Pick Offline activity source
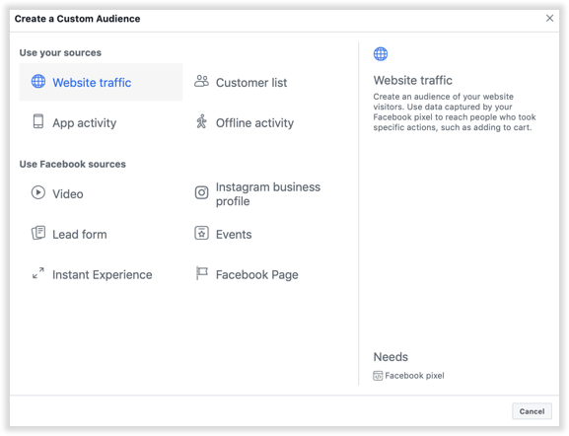Screen dimensions: 569x436 264,122
